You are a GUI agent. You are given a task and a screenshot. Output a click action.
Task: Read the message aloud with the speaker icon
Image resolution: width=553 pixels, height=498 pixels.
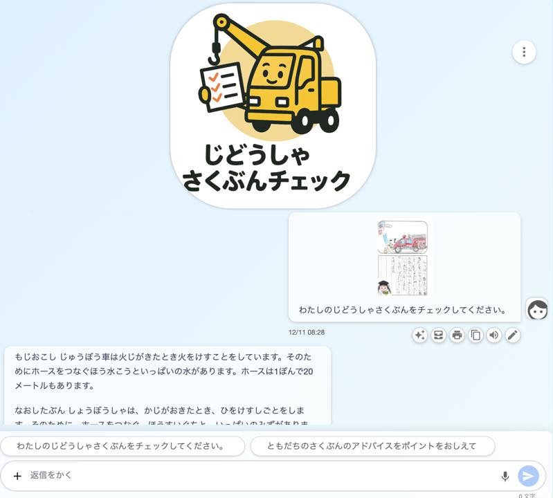[494, 335]
